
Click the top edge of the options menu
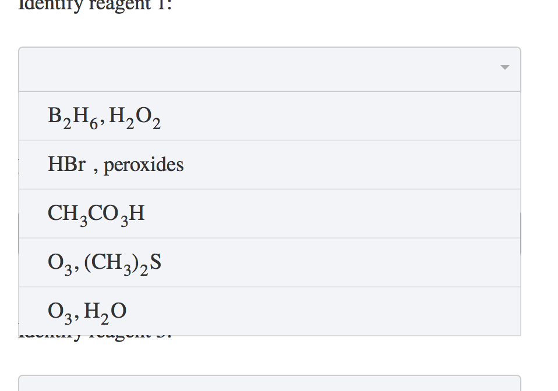pyautogui.click(x=268, y=91)
